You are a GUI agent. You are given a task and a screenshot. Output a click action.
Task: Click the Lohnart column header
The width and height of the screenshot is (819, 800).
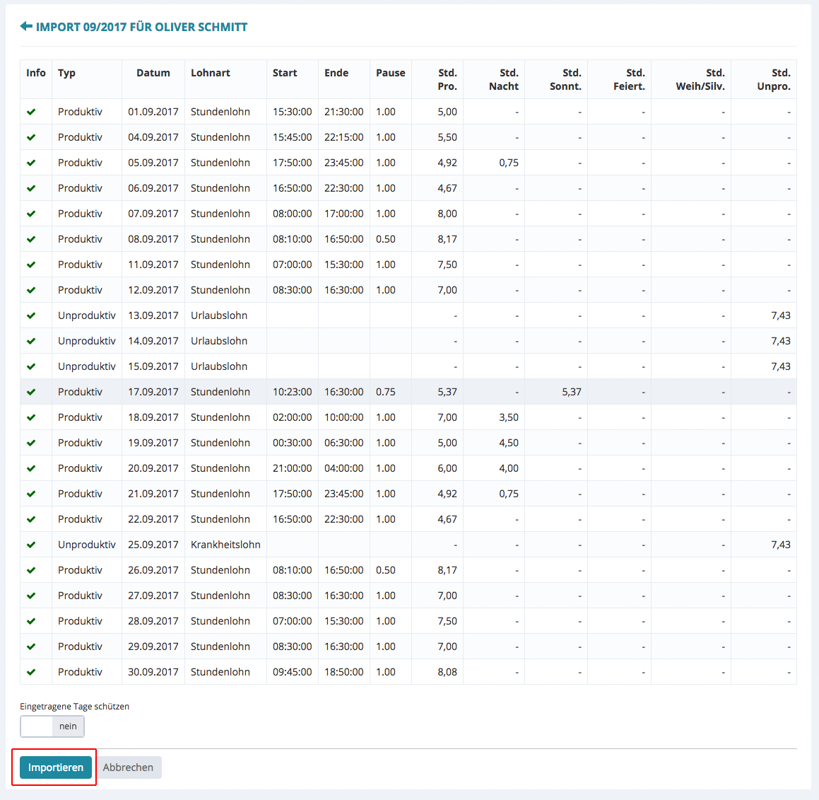[211, 73]
